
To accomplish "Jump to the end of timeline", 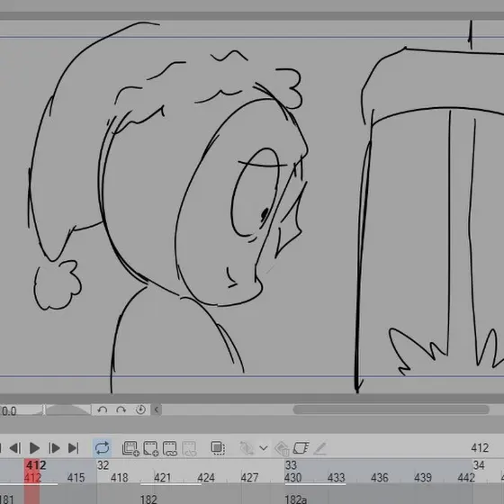I will pos(73,448).
